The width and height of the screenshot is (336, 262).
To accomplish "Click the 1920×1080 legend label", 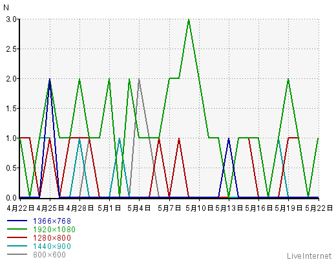I will tap(54, 230).
